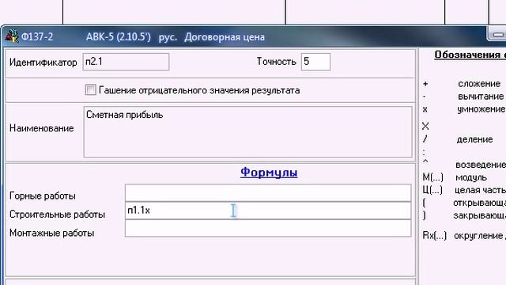Open the Формулы heading link
The image size is (506, 285).
[269, 173]
